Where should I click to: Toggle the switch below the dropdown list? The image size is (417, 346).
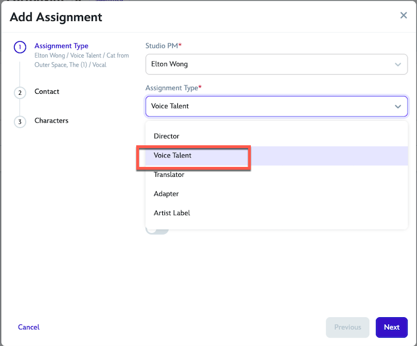click(x=157, y=231)
